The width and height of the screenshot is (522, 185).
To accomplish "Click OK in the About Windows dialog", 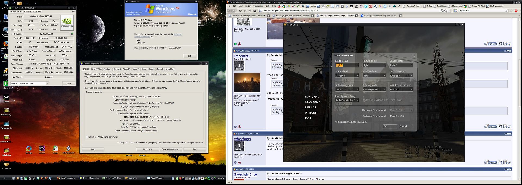I will point(189,56).
